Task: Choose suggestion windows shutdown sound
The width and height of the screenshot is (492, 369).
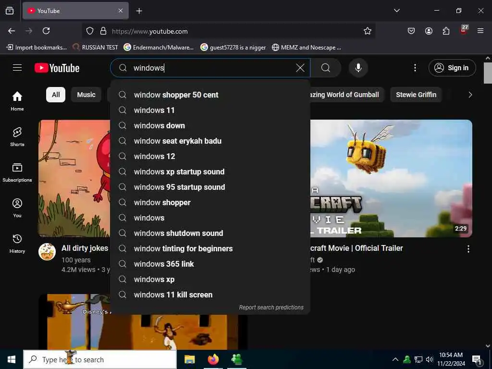Action: [210, 233]
